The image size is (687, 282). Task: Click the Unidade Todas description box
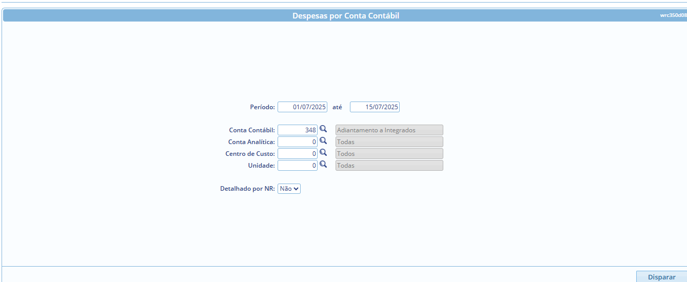pos(389,166)
